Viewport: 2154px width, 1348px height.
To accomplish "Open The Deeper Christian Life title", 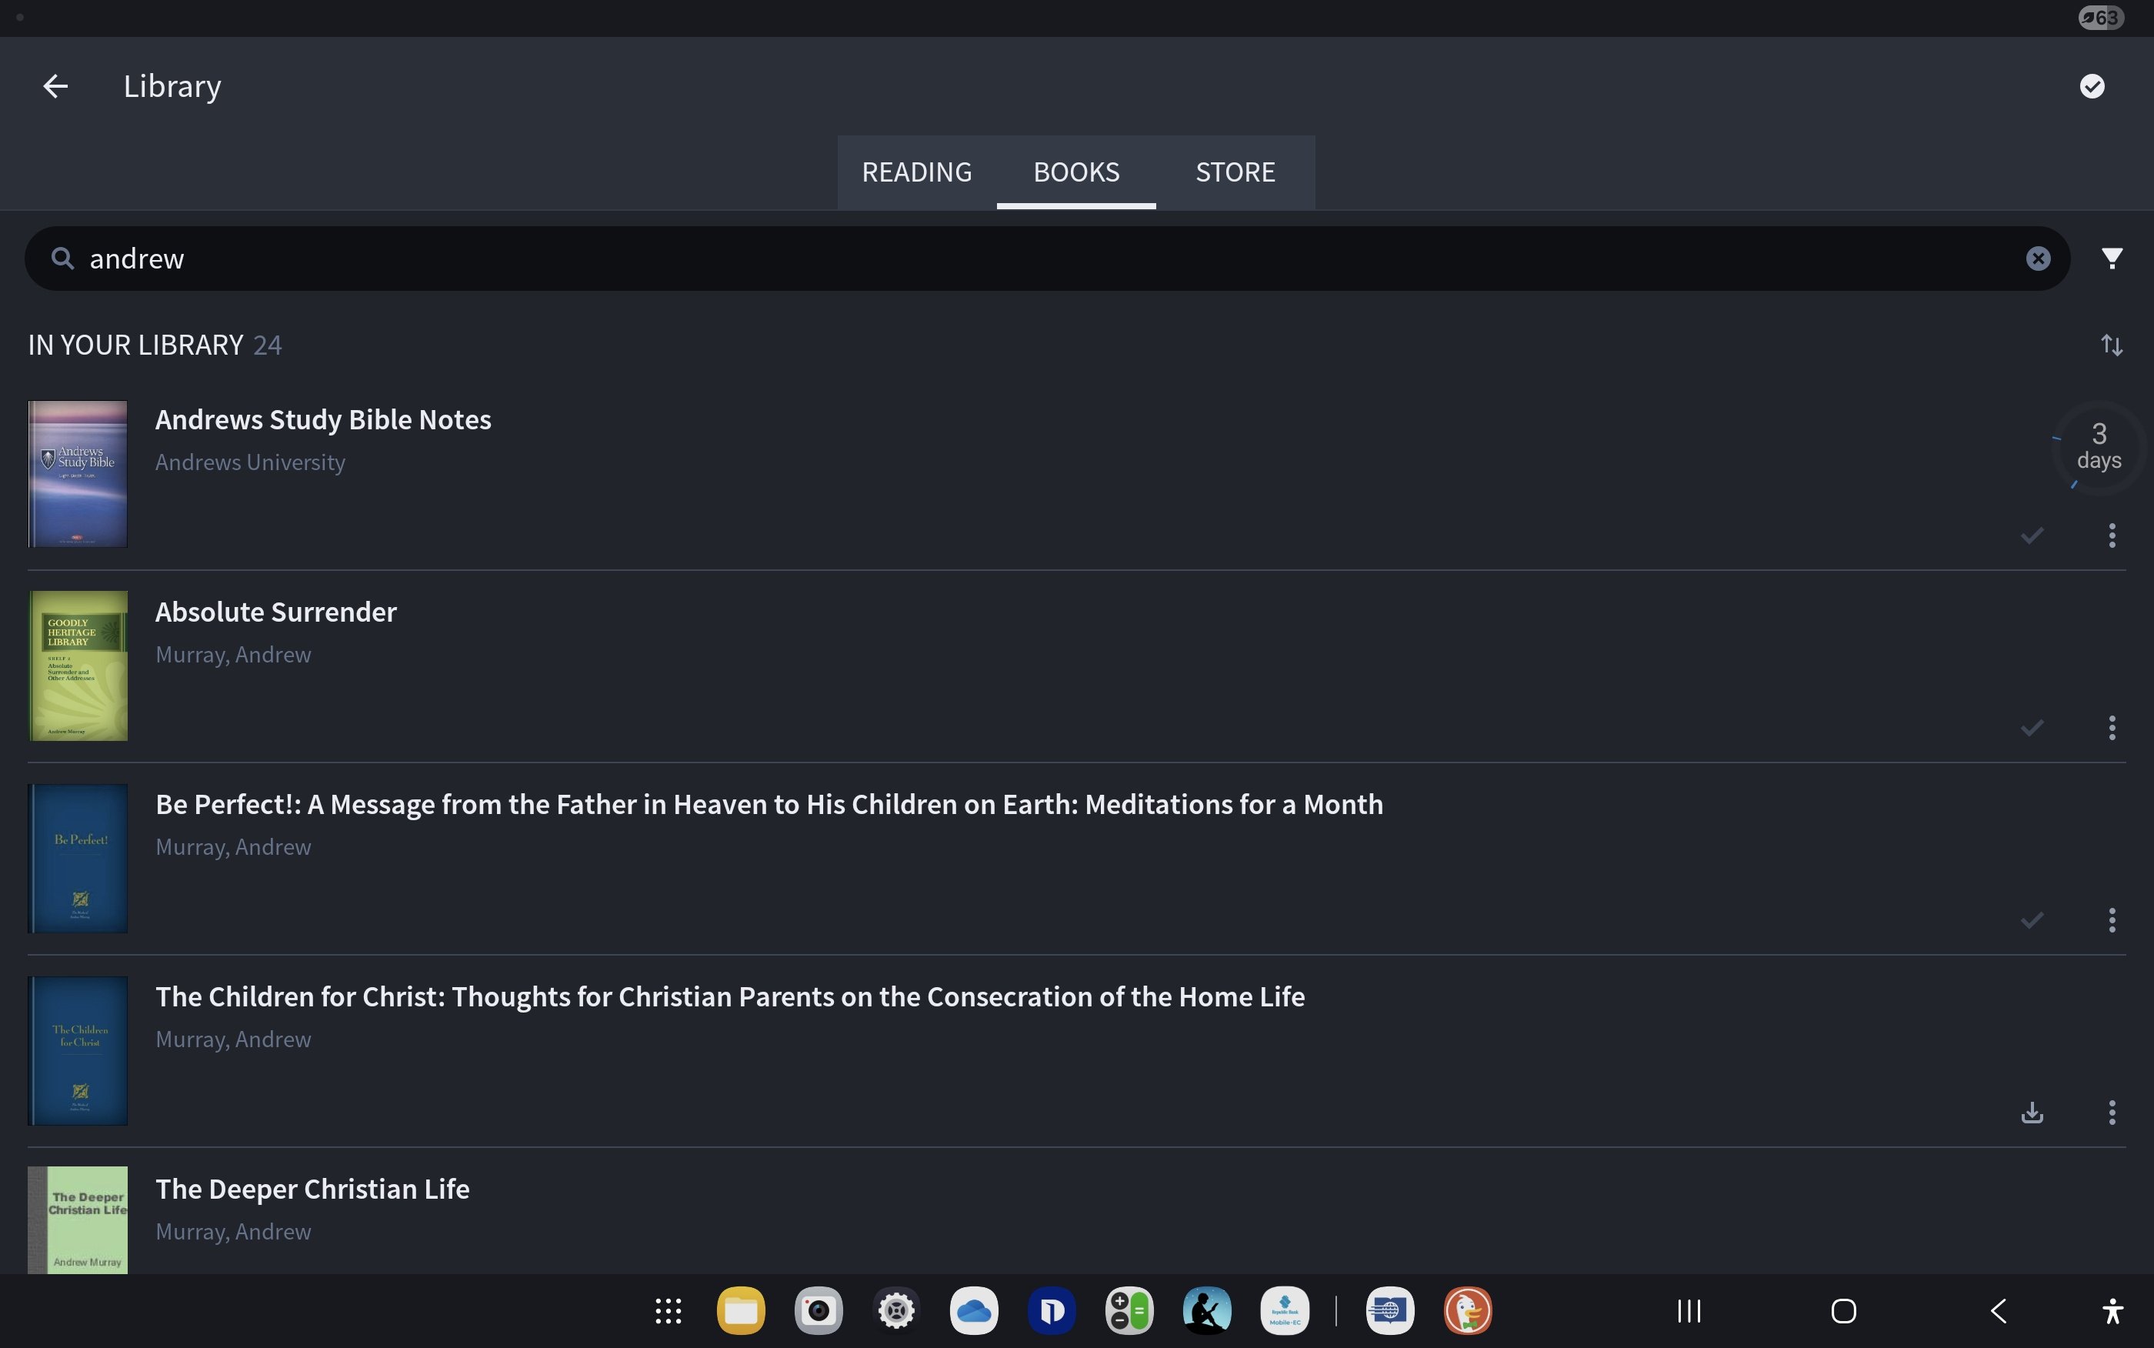I will (x=312, y=1189).
